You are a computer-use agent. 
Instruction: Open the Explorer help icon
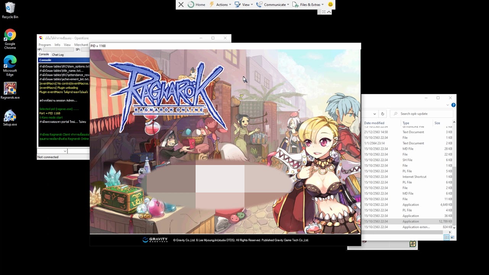[453, 105]
